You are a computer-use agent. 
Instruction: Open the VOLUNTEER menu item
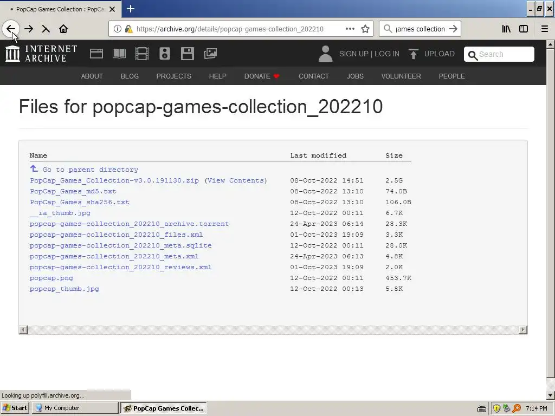(x=401, y=76)
